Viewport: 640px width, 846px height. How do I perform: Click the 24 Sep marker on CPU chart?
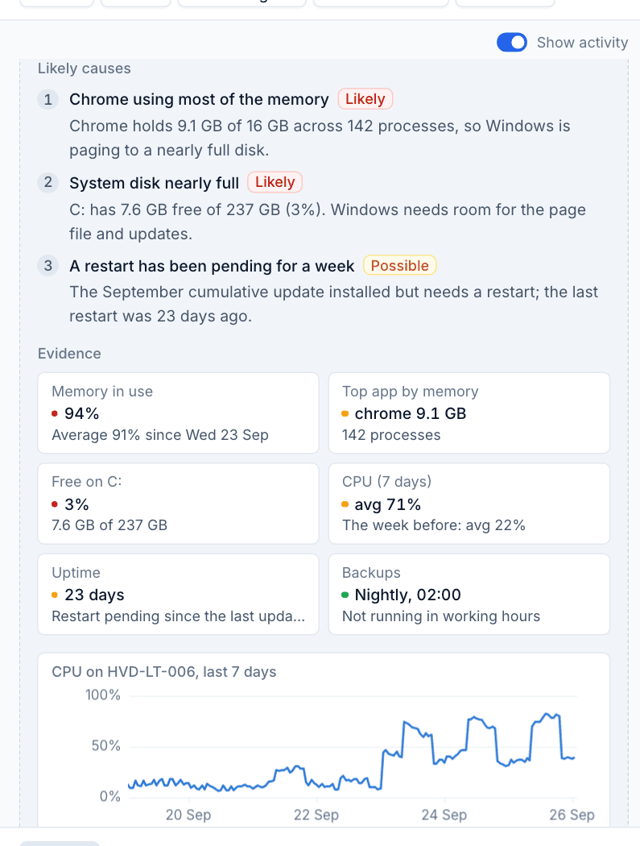click(444, 814)
